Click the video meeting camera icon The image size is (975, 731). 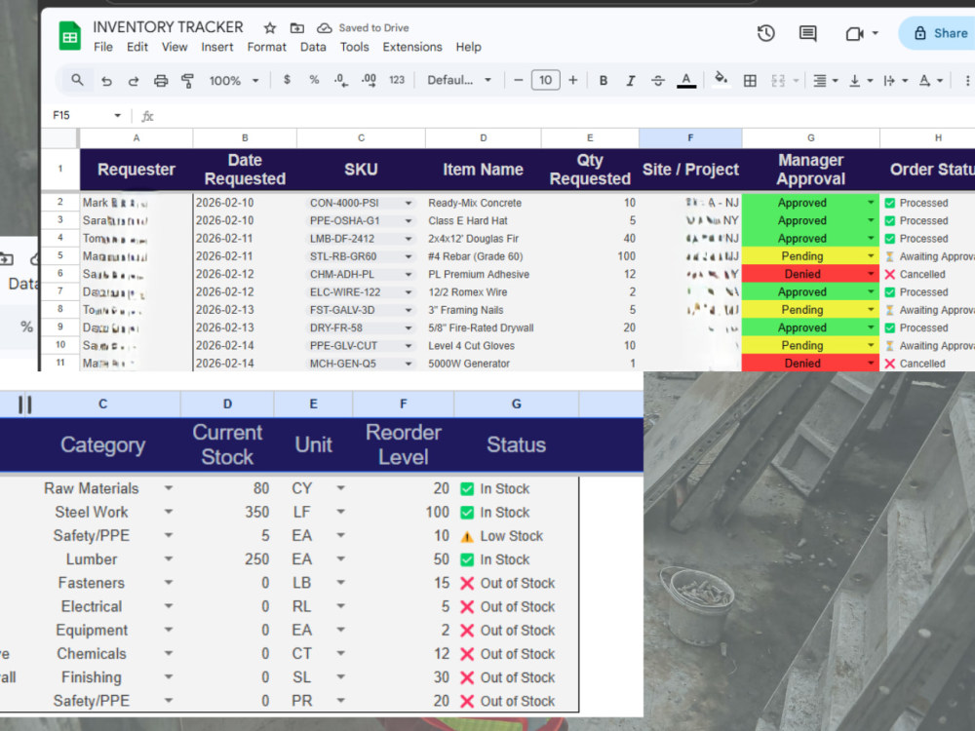[854, 33]
